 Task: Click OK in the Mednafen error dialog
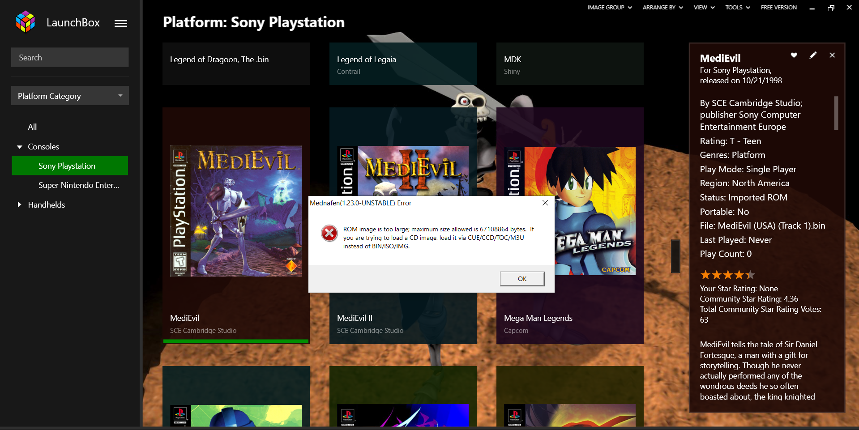click(x=522, y=279)
